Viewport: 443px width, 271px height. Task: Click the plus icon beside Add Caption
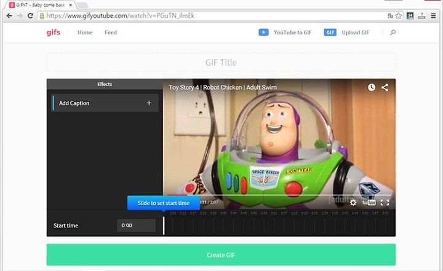point(149,103)
